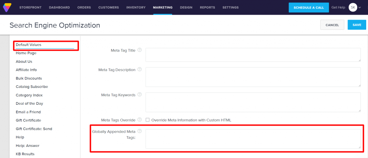Expand the account dropdown chevron
The height and width of the screenshot is (158, 368).
[x=359, y=8]
